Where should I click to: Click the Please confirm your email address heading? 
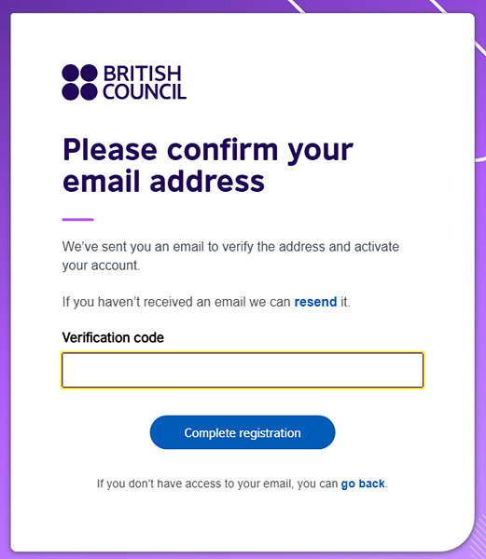click(208, 165)
